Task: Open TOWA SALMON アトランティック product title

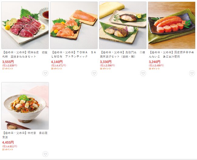Action: click(x=74, y=55)
